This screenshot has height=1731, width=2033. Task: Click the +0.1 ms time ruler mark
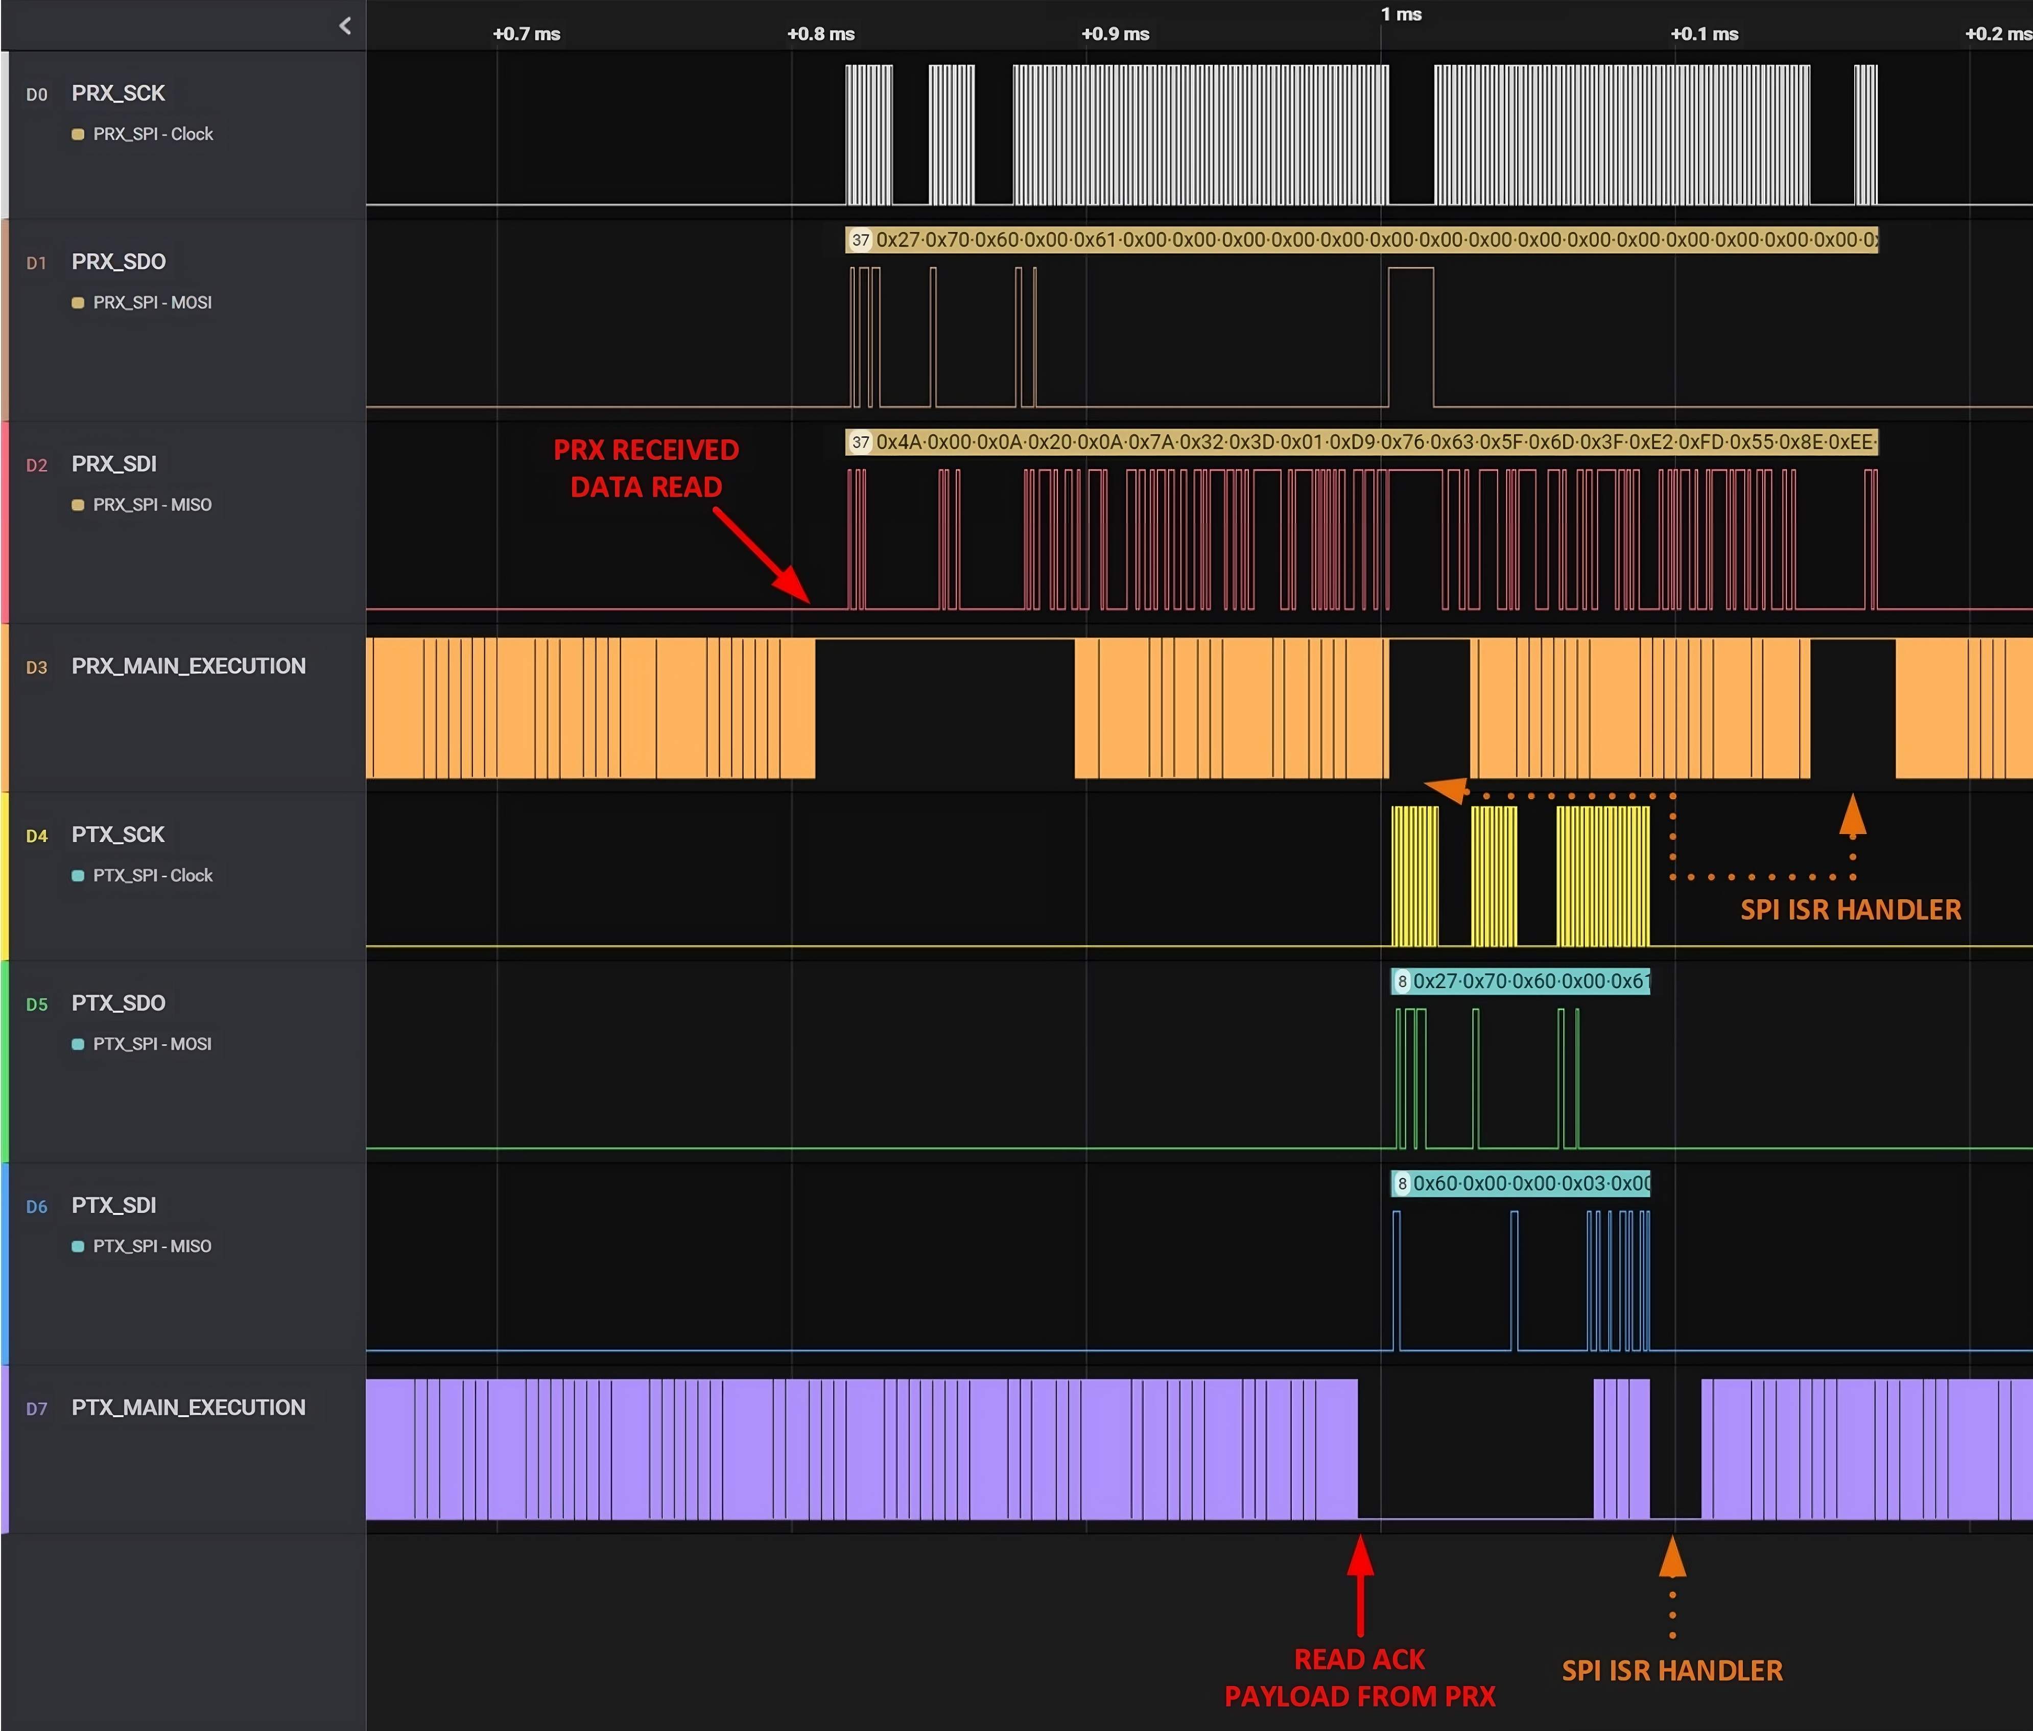(1705, 34)
